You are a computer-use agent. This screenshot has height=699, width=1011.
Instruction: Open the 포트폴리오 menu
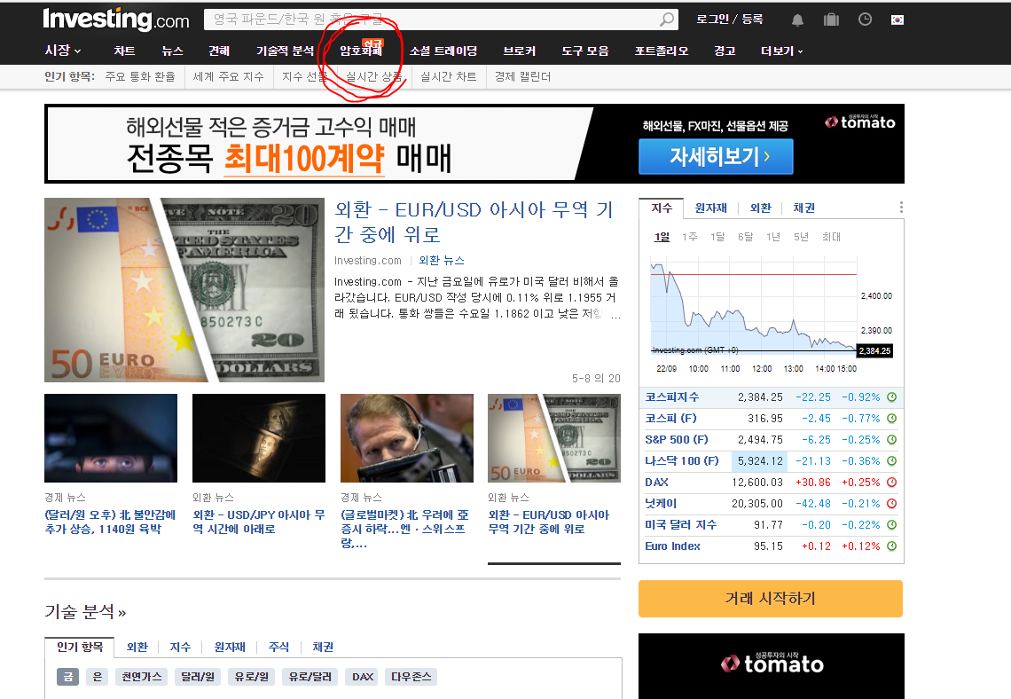click(662, 51)
